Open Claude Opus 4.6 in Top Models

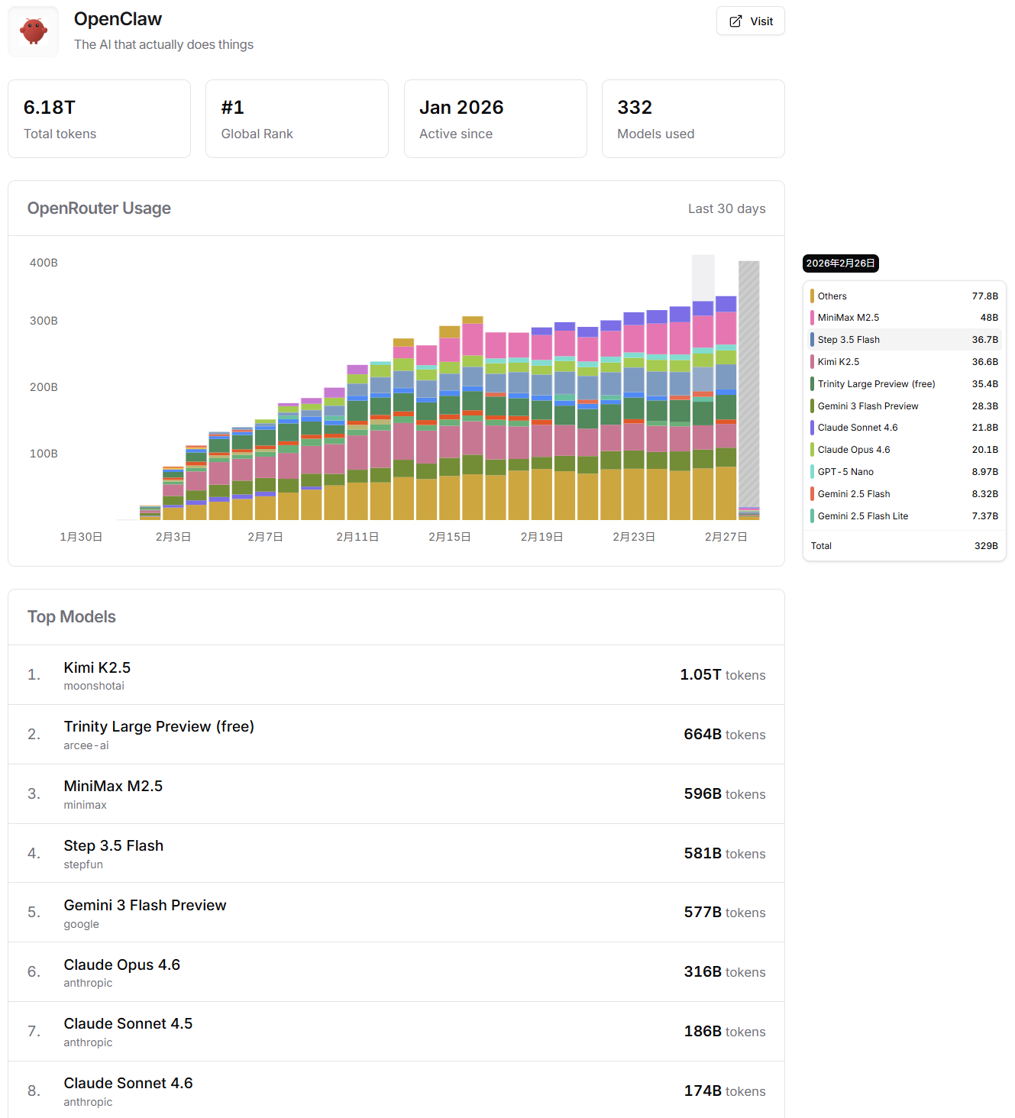[x=122, y=965]
